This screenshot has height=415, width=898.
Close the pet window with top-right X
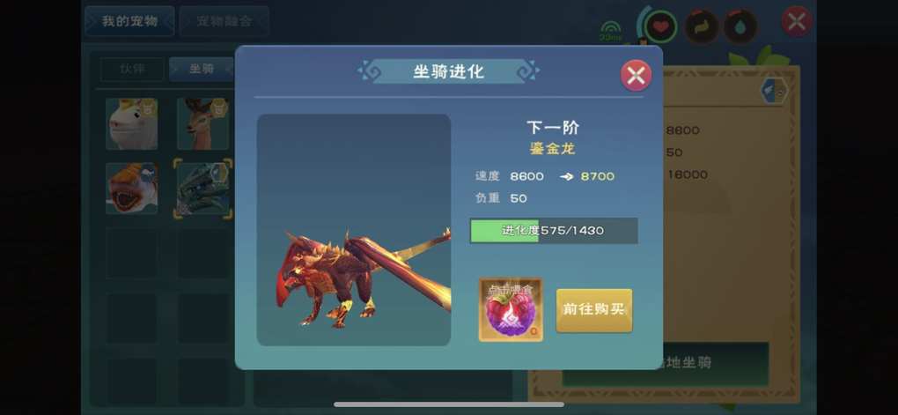797,22
